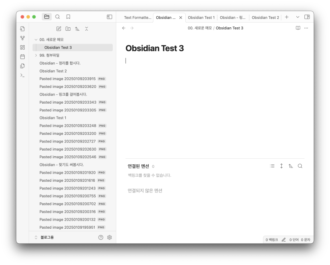Add a new tab with plus icon

pyautogui.click(x=286, y=17)
